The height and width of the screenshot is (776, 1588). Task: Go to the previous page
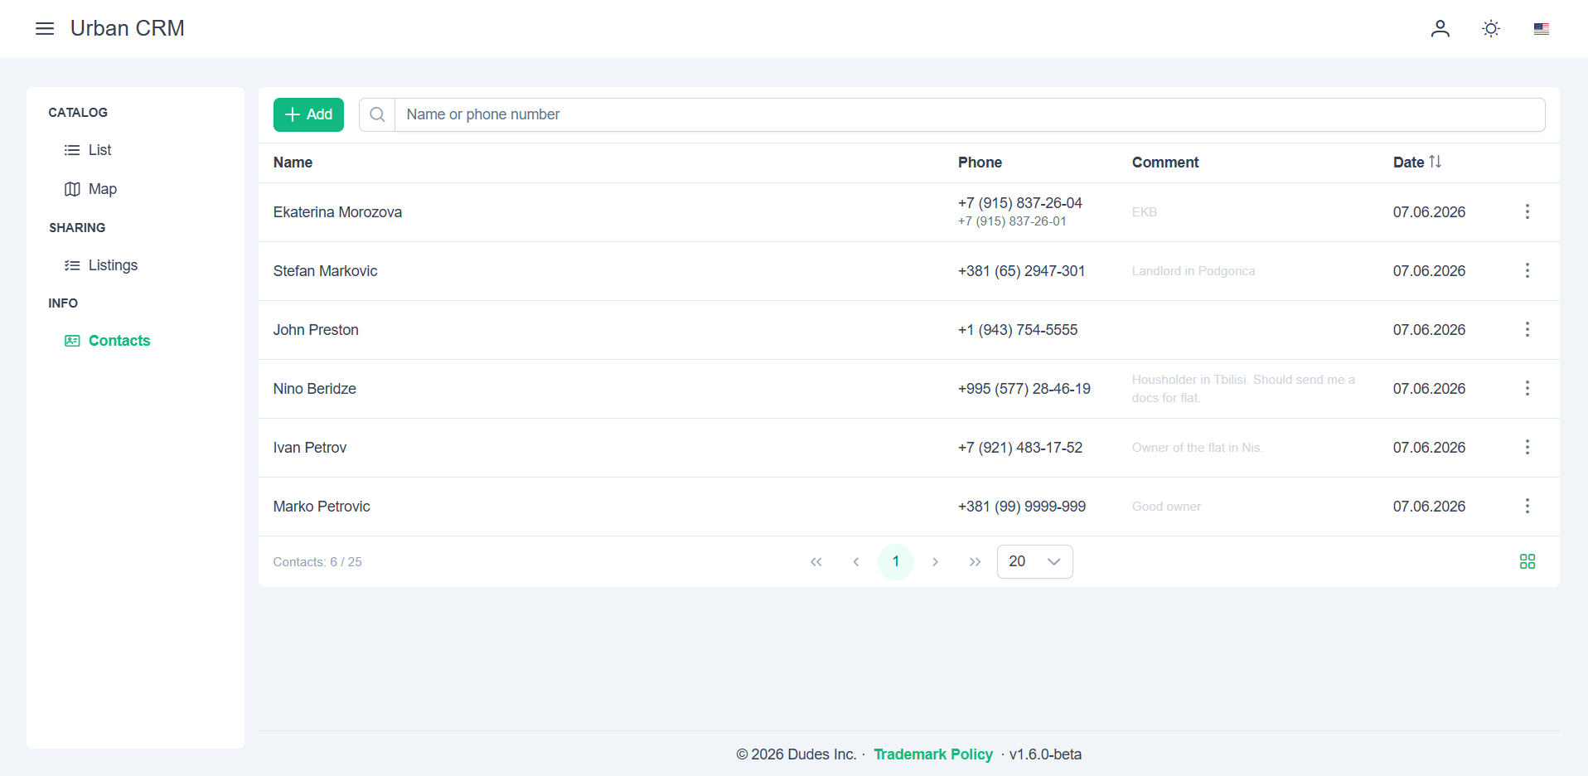tap(856, 562)
